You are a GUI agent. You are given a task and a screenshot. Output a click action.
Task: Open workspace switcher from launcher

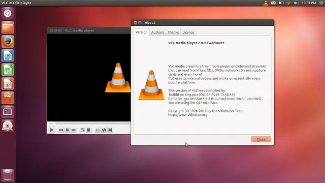(x=8, y=112)
